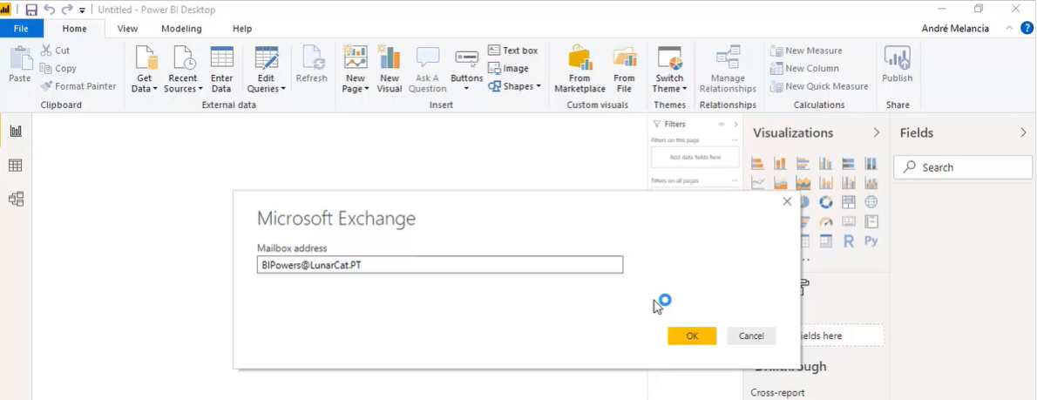Switch to the View ribbon tab

click(127, 29)
